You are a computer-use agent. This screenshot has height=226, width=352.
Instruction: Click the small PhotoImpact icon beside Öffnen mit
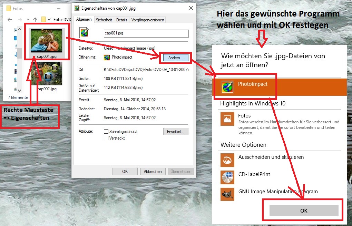point(107,58)
